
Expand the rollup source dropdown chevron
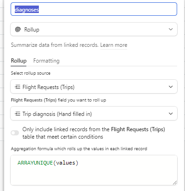tap(171, 87)
